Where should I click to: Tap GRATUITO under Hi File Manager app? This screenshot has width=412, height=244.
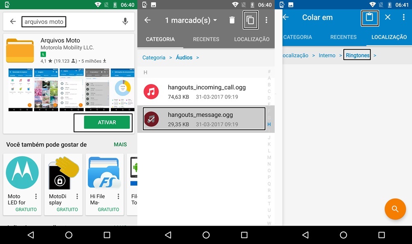(108, 210)
